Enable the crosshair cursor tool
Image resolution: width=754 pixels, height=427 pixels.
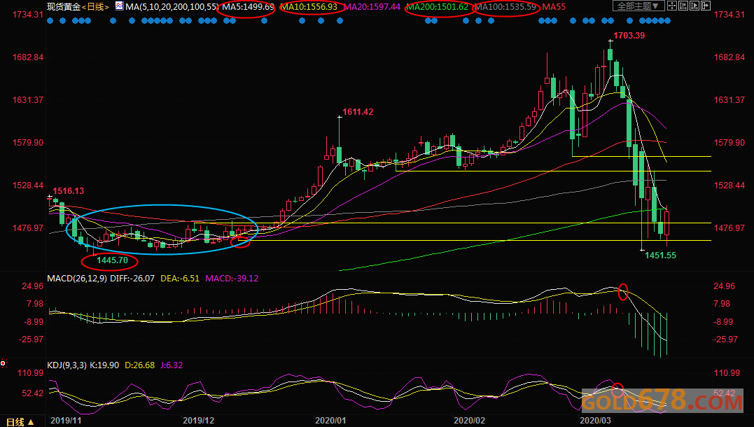coord(672,6)
